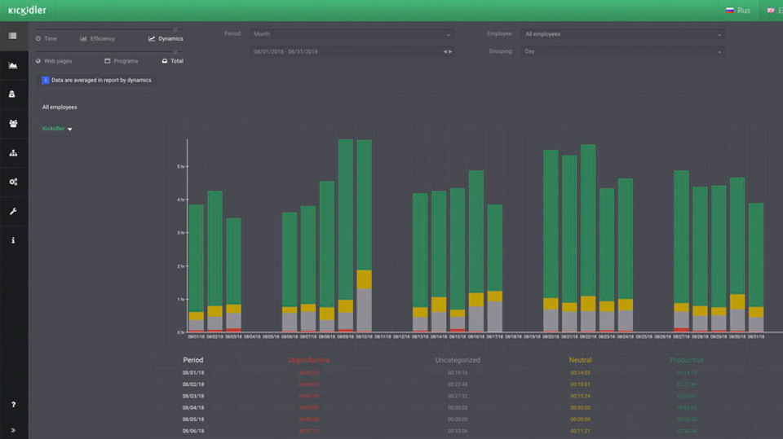Open the Period Month dropdown
This screenshot has height=439, width=783.
click(352, 34)
